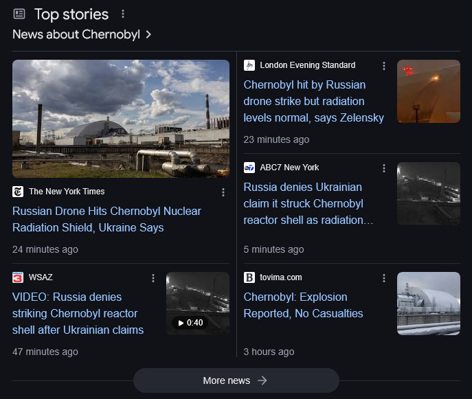
Task: Open three-dot menu for tovima.com story
Action: coord(384,278)
